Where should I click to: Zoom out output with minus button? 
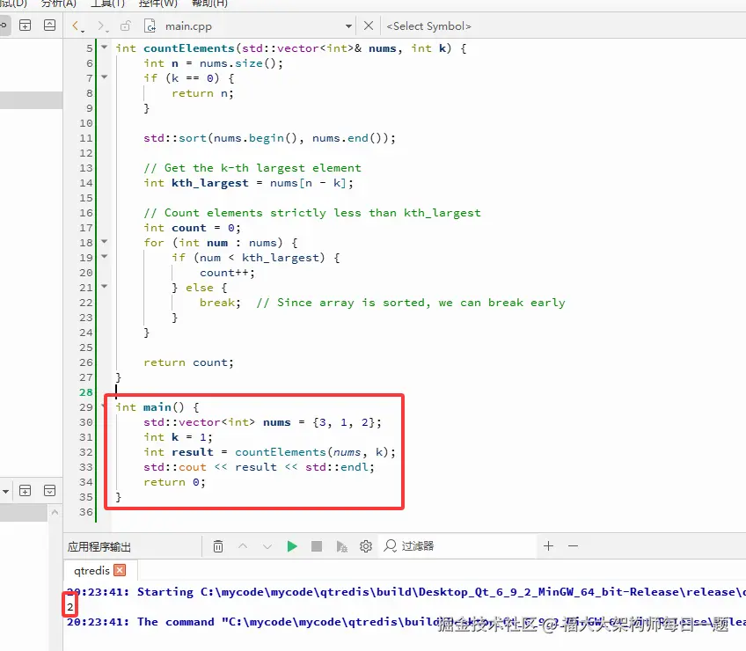[x=574, y=545]
